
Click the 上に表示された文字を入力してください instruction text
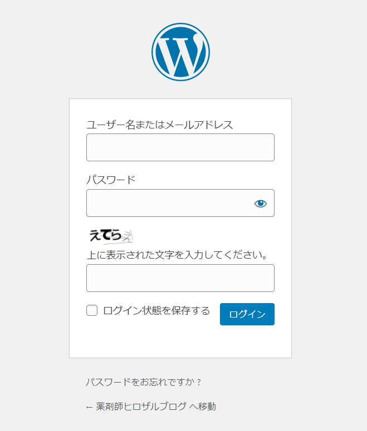177,255
